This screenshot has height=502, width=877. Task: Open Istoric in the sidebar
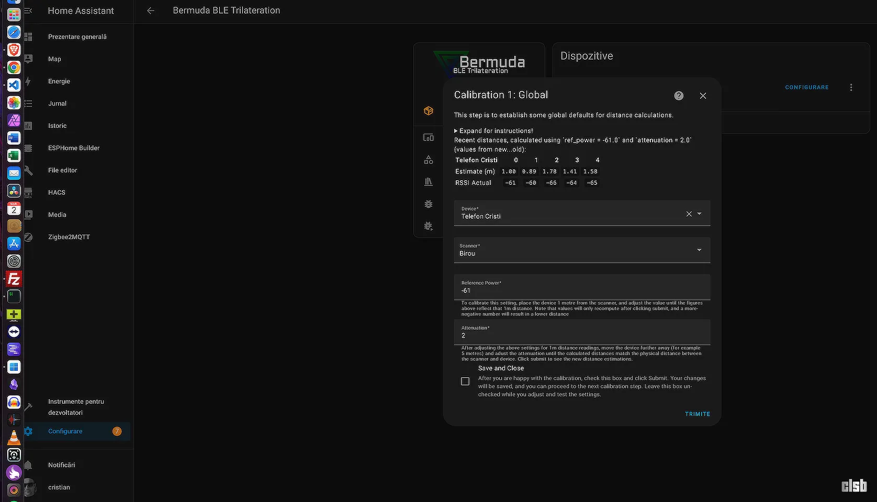(x=77, y=126)
